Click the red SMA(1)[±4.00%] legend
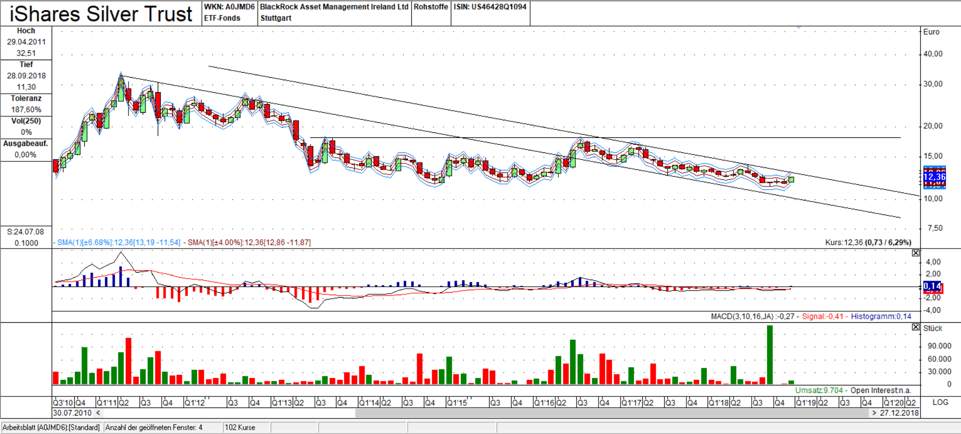961x434 pixels. point(249,243)
